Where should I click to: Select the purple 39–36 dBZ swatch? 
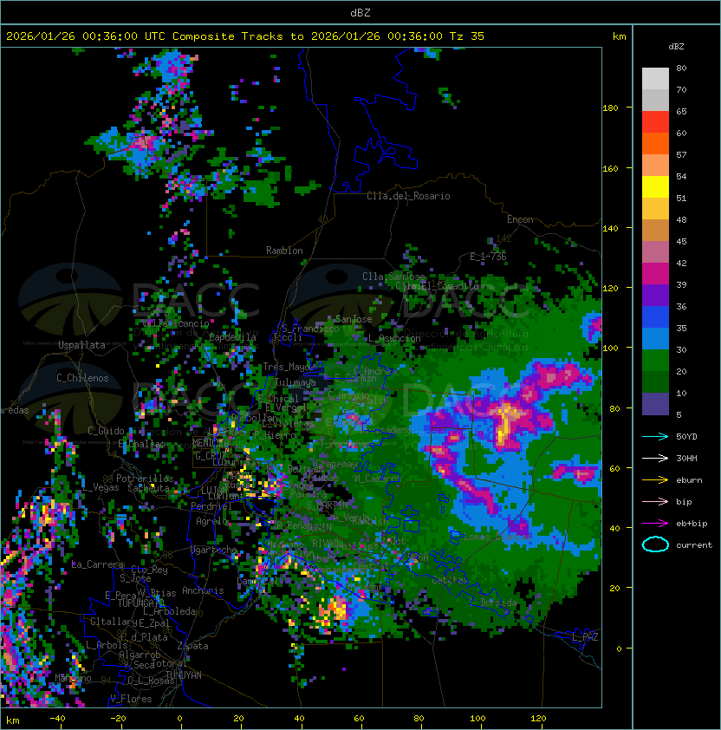[x=655, y=295]
